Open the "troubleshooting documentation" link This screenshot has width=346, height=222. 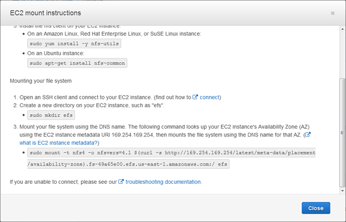pyautogui.click(x=163, y=182)
